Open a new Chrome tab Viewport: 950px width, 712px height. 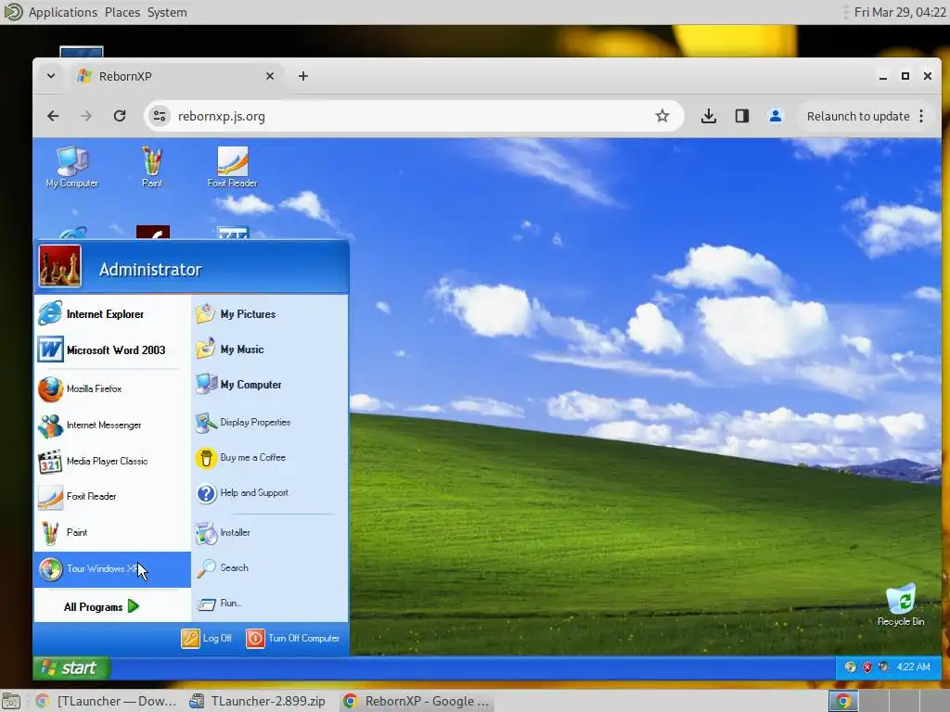point(303,76)
